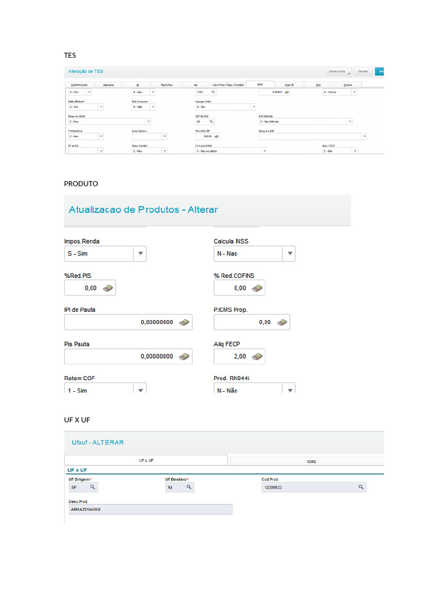The image size is (448, 598).
Task: Click the UF Origem search magnifier
Action: tap(92, 486)
